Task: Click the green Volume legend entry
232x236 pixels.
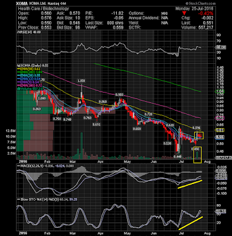Action: click(x=30, y=89)
